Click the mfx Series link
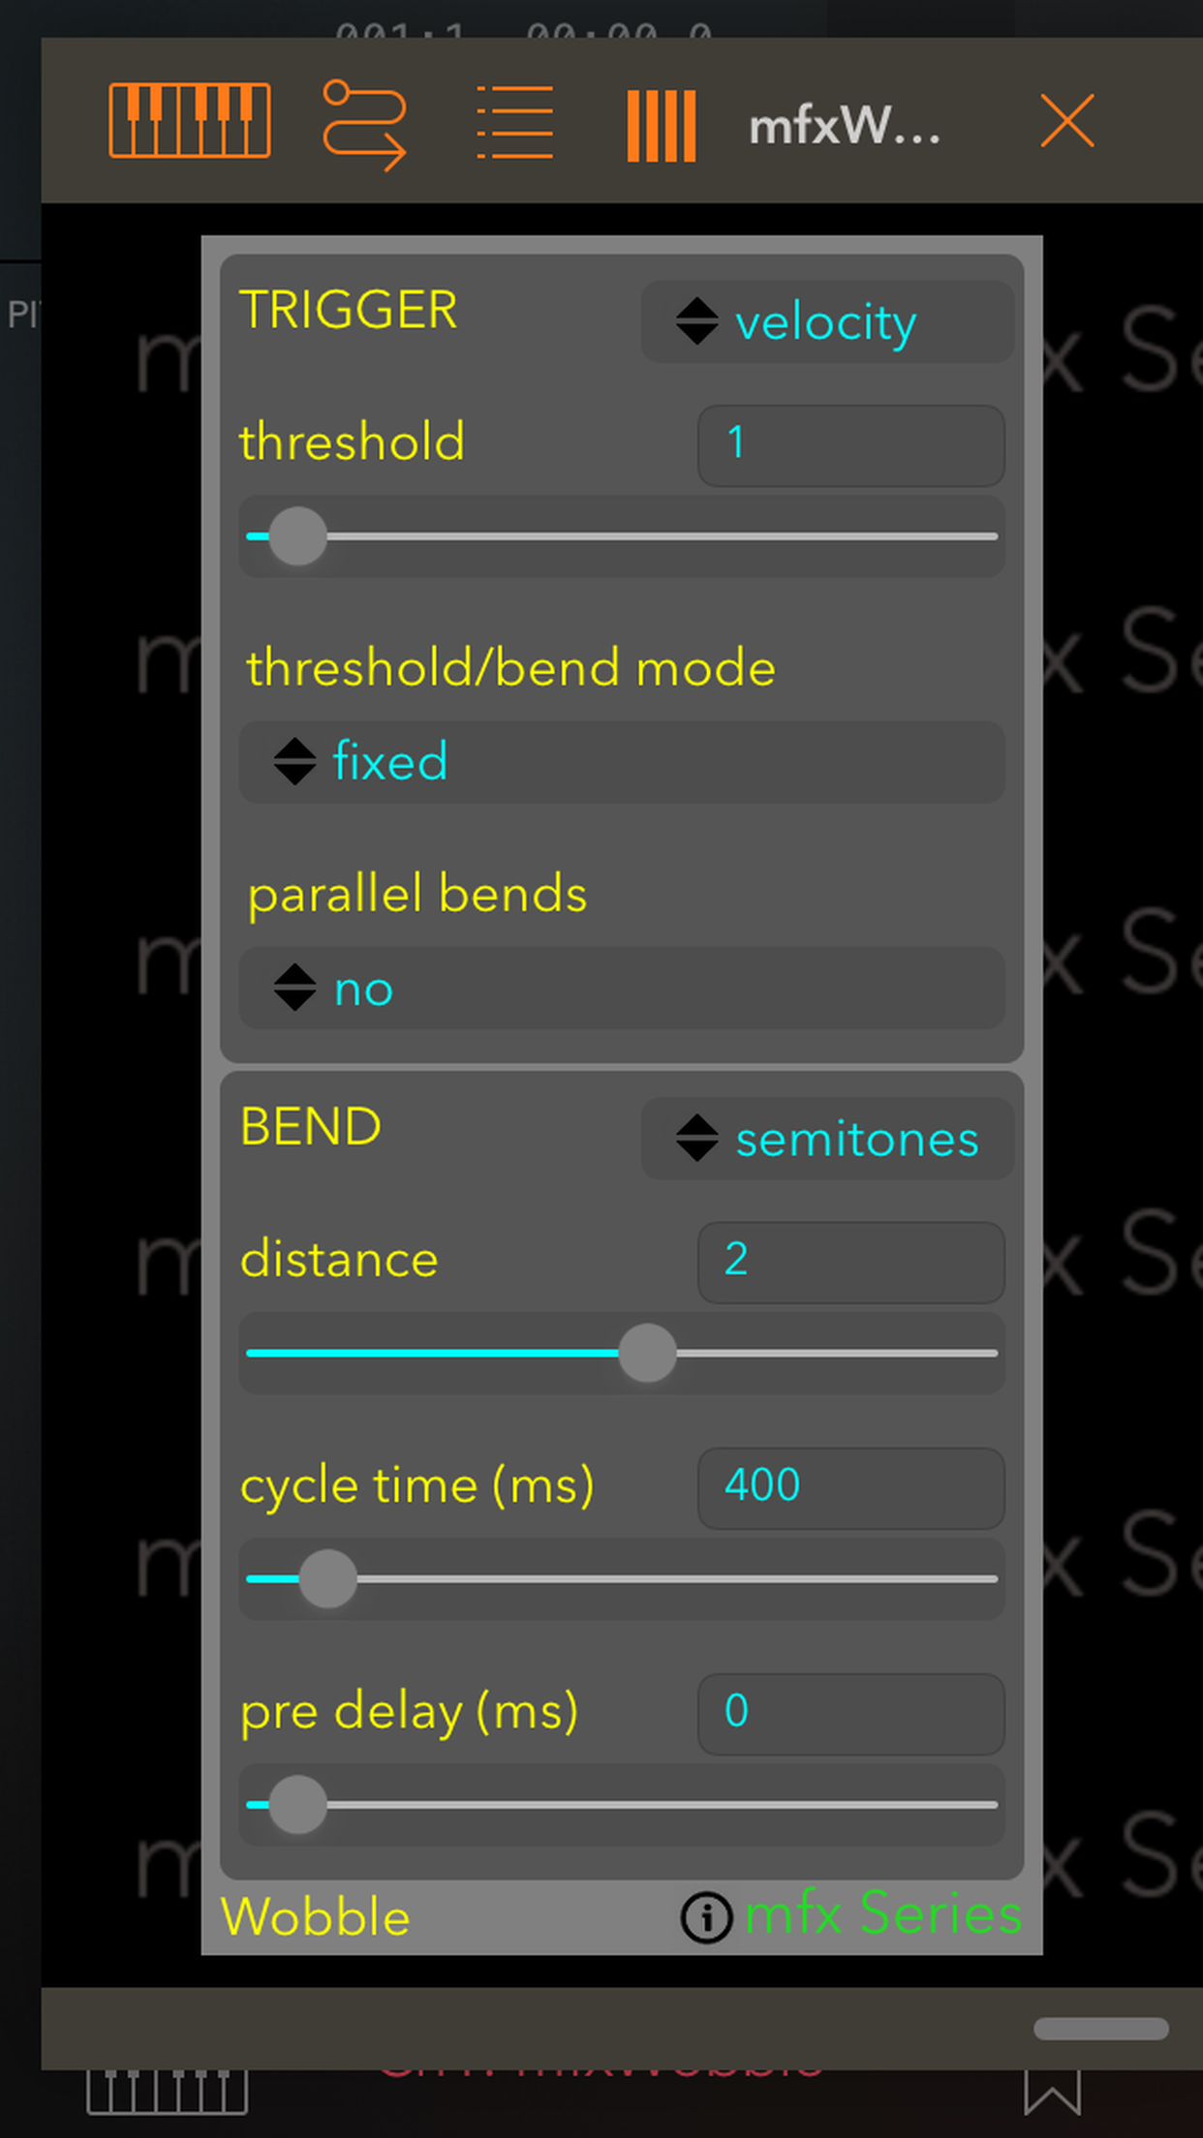This screenshot has width=1203, height=2138. 882,1914
